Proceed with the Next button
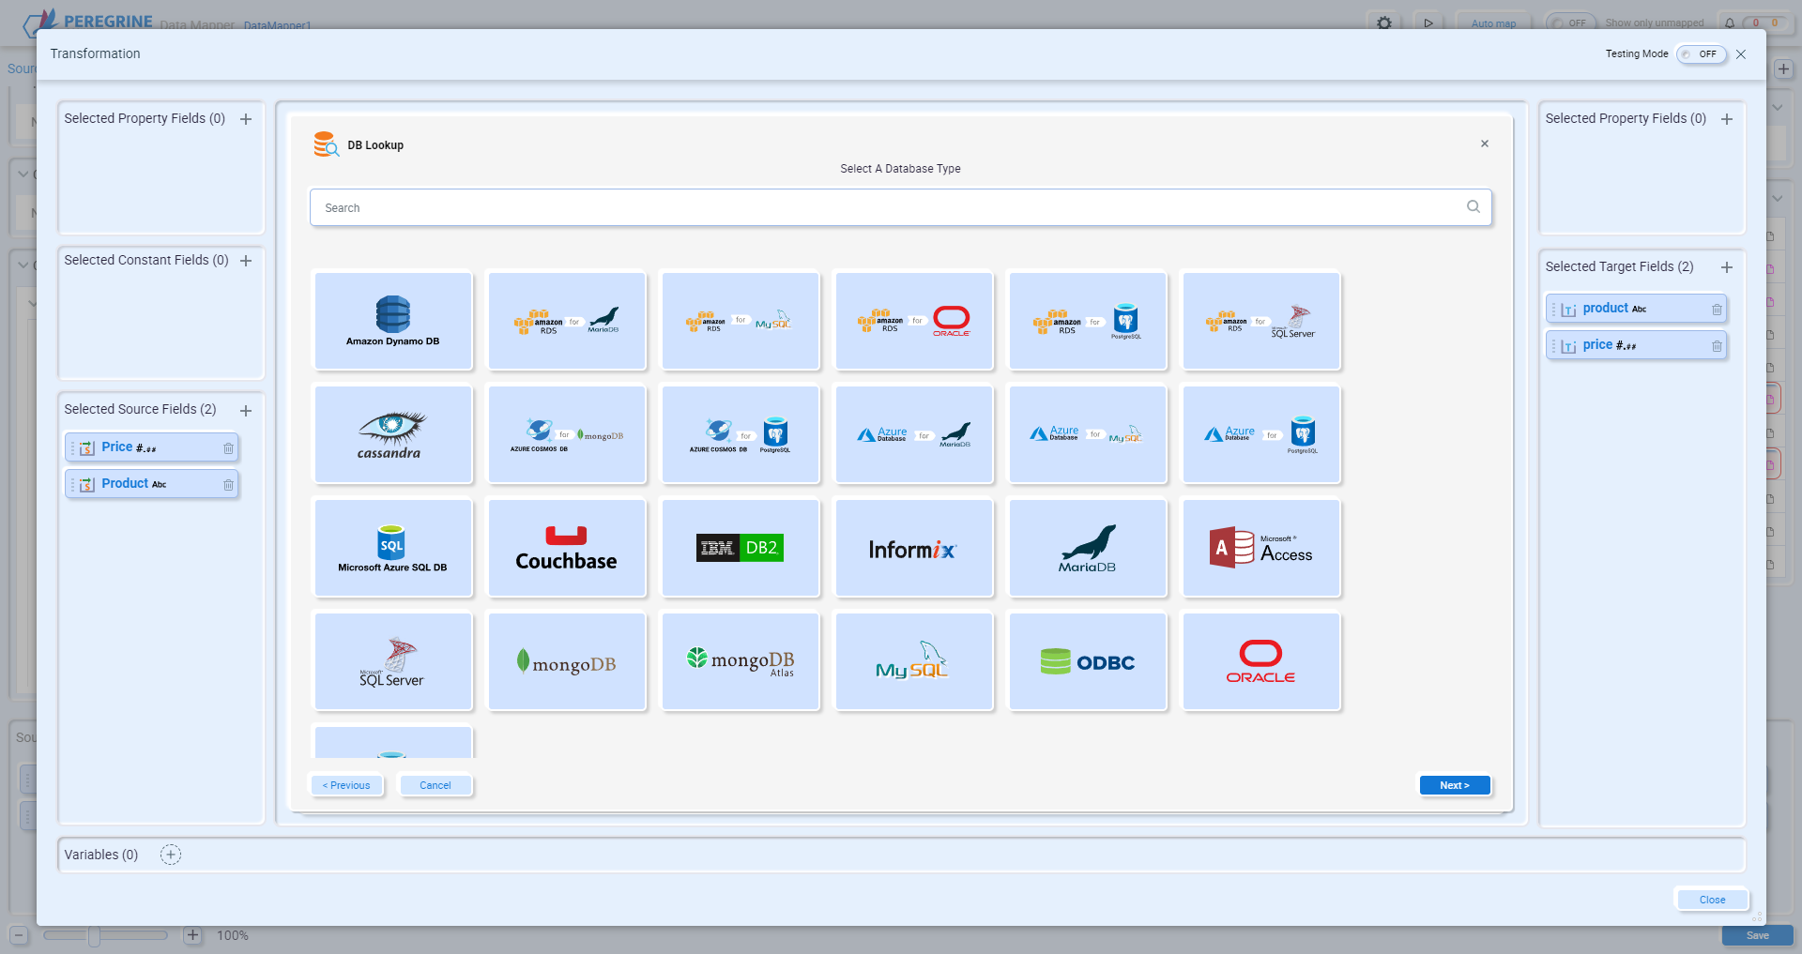 1455,785
